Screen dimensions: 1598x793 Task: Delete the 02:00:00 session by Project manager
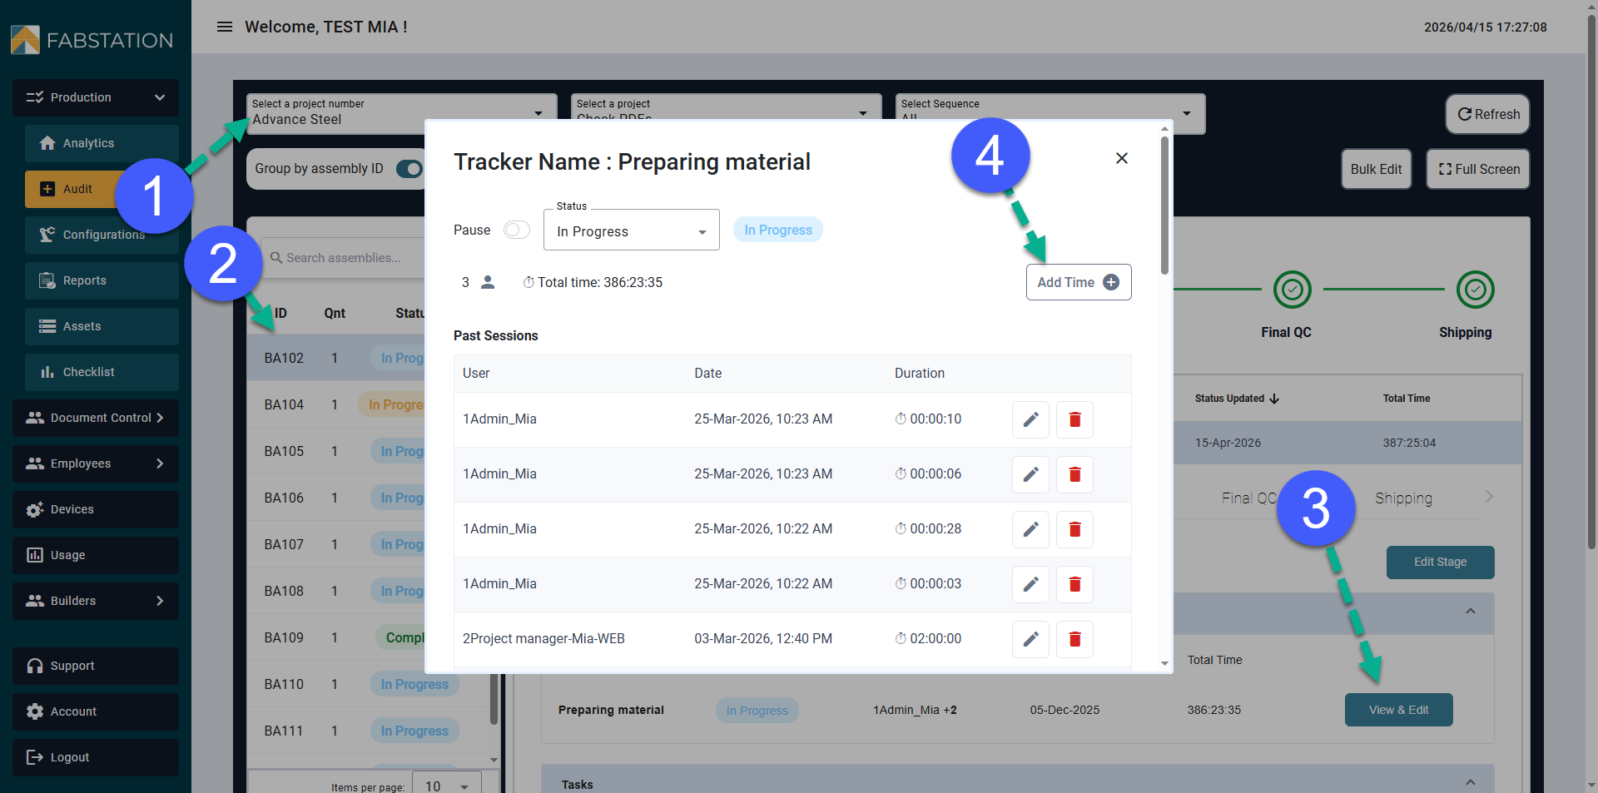pos(1074,639)
